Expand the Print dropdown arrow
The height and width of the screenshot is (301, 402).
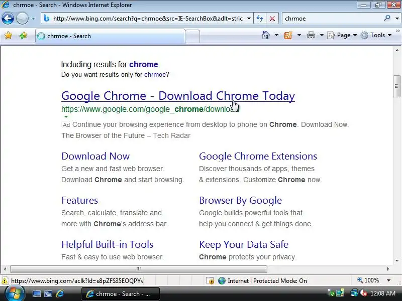pos(322,35)
